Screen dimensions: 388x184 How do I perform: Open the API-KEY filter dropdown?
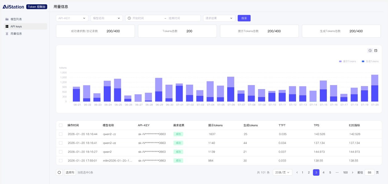(72, 18)
